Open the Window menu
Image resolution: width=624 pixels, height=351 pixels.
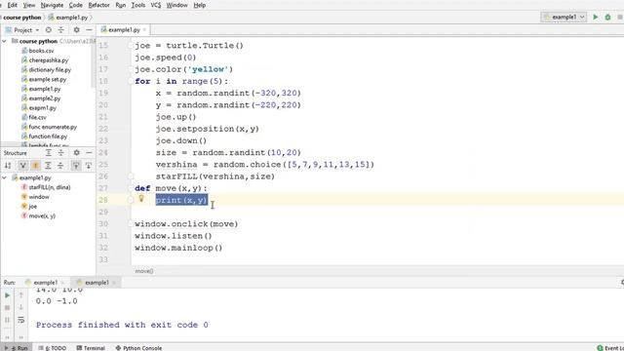[176, 5]
